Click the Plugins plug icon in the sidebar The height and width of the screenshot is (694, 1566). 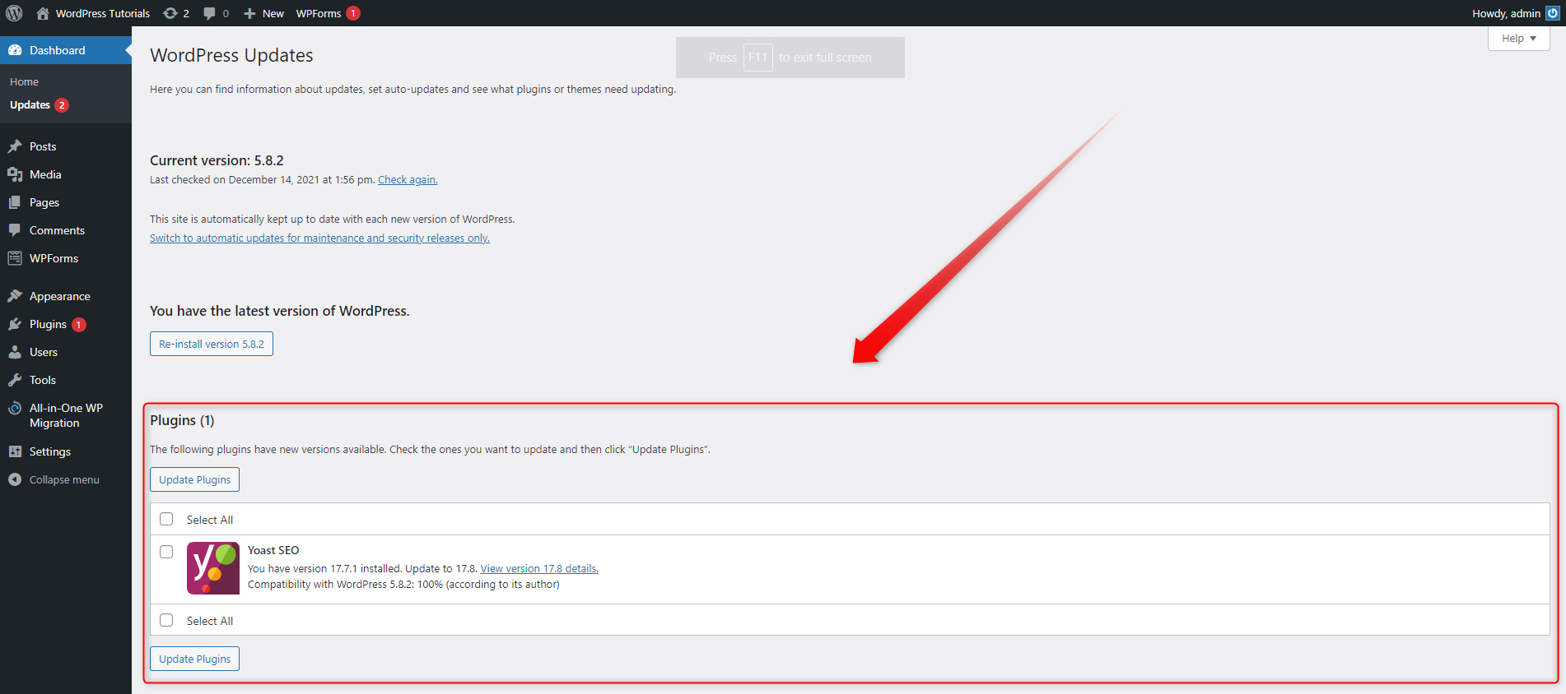[x=15, y=324]
